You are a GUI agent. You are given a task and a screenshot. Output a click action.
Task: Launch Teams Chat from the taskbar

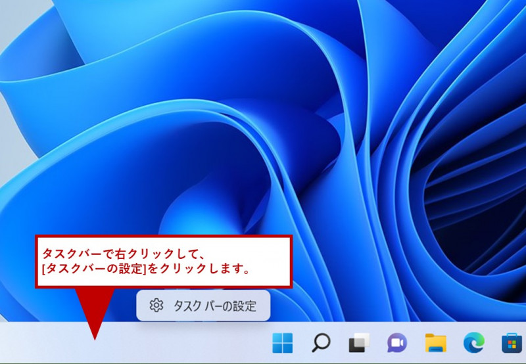[x=397, y=343]
